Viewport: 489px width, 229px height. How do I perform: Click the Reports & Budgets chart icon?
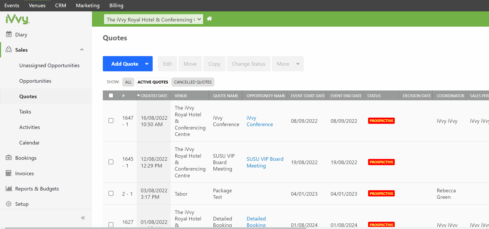(x=9, y=188)
